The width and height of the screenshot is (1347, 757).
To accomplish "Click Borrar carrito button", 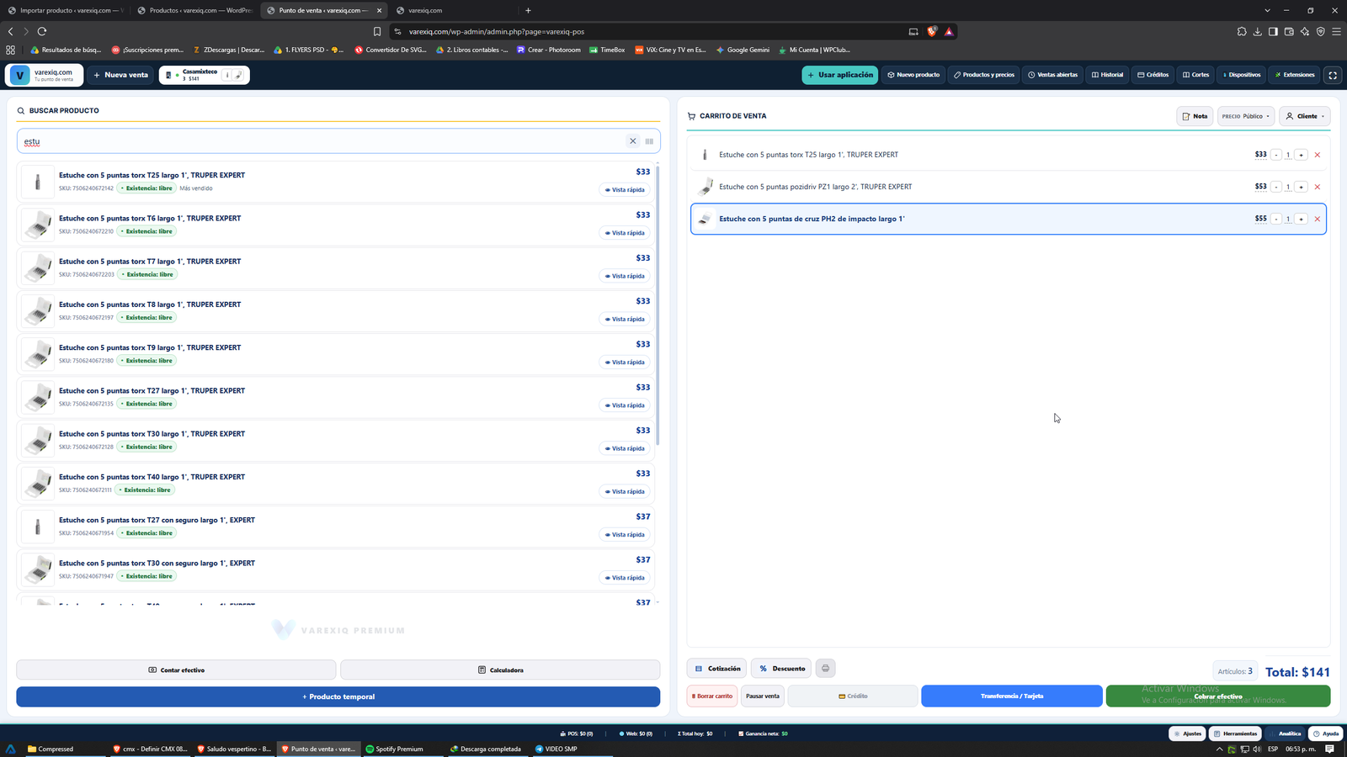I will (x=712, y=696).
